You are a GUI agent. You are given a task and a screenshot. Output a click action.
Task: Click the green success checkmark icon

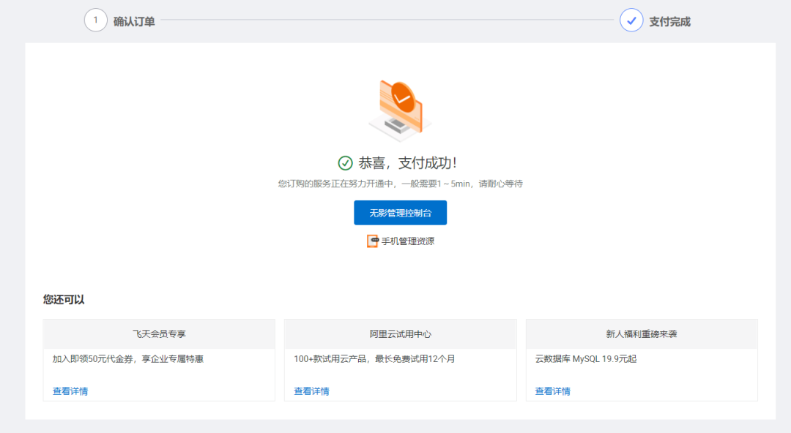pos(345,163)
